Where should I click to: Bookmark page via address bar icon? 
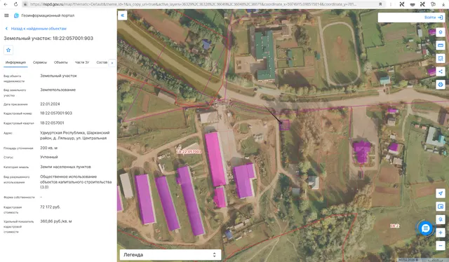pyautogui.click(x=380, y=4)
